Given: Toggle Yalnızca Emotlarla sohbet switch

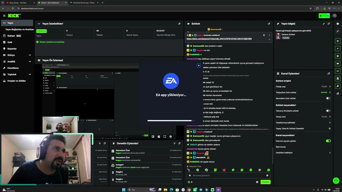Looking at the screenshot, I should tap(328, 111).
